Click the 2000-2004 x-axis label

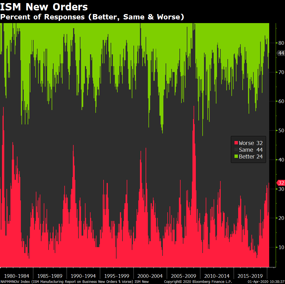(x=150, y=276)
